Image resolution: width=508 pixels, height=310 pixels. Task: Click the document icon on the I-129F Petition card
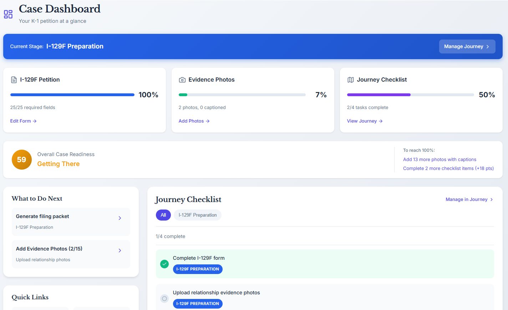(x=14, y=79)
